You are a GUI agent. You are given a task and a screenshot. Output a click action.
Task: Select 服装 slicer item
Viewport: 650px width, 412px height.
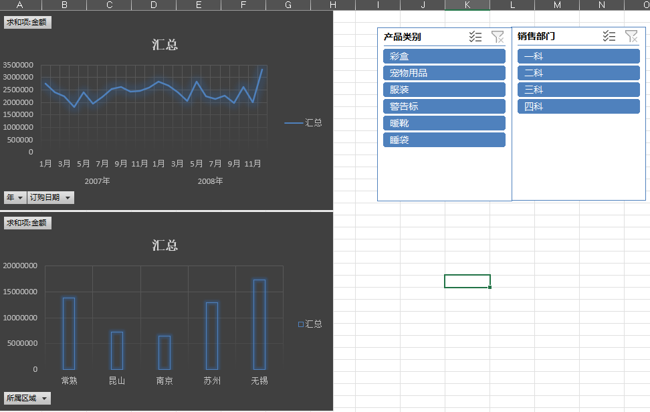tap(444, 90)
